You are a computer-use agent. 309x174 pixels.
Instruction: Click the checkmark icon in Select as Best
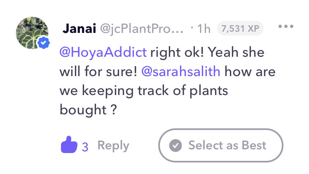(176, 145)
